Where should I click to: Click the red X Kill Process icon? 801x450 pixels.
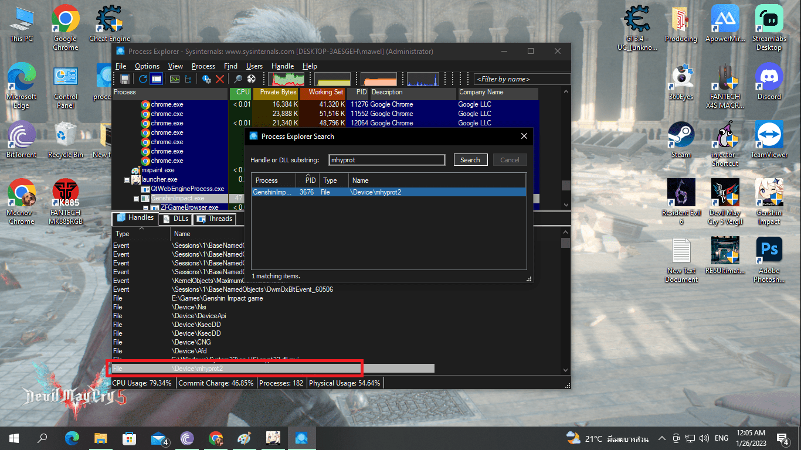point(220,79)
